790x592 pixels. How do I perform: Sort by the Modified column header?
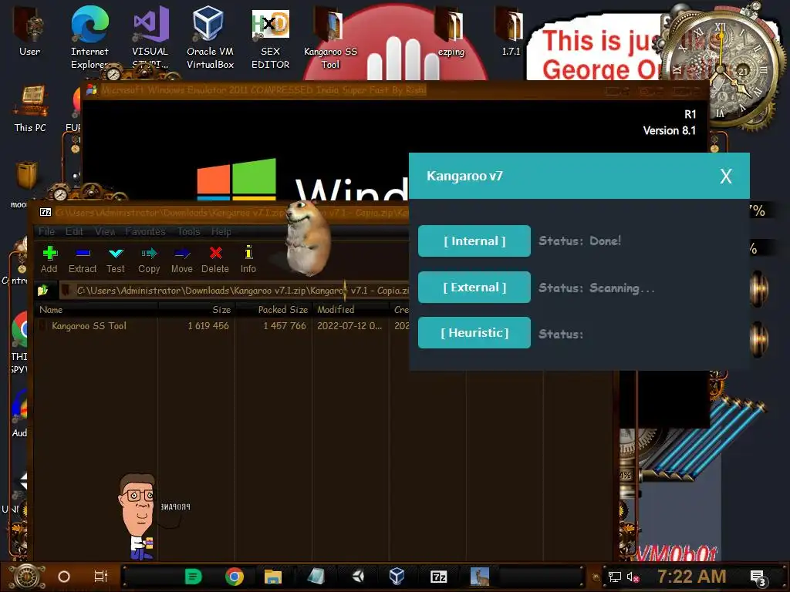(351, 310)
